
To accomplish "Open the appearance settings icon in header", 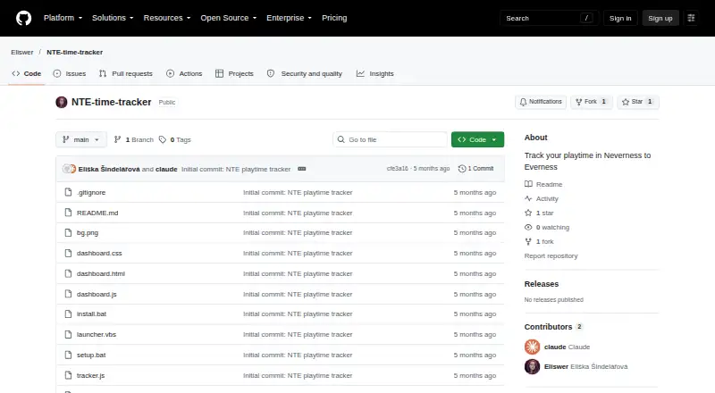I will pyautogui.click(x=691, y=18).
